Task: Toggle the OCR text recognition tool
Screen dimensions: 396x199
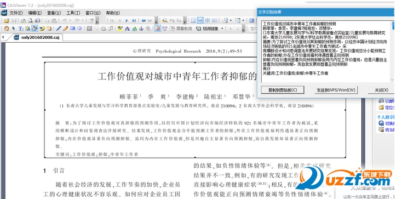Action: tap(35, 29)
